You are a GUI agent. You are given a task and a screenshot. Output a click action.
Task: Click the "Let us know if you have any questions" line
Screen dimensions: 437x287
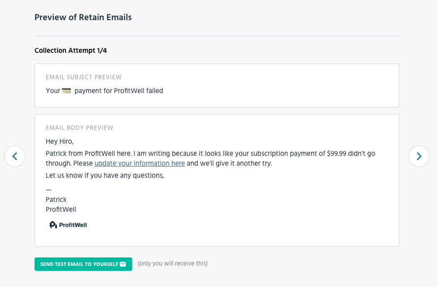pos(105,176)
